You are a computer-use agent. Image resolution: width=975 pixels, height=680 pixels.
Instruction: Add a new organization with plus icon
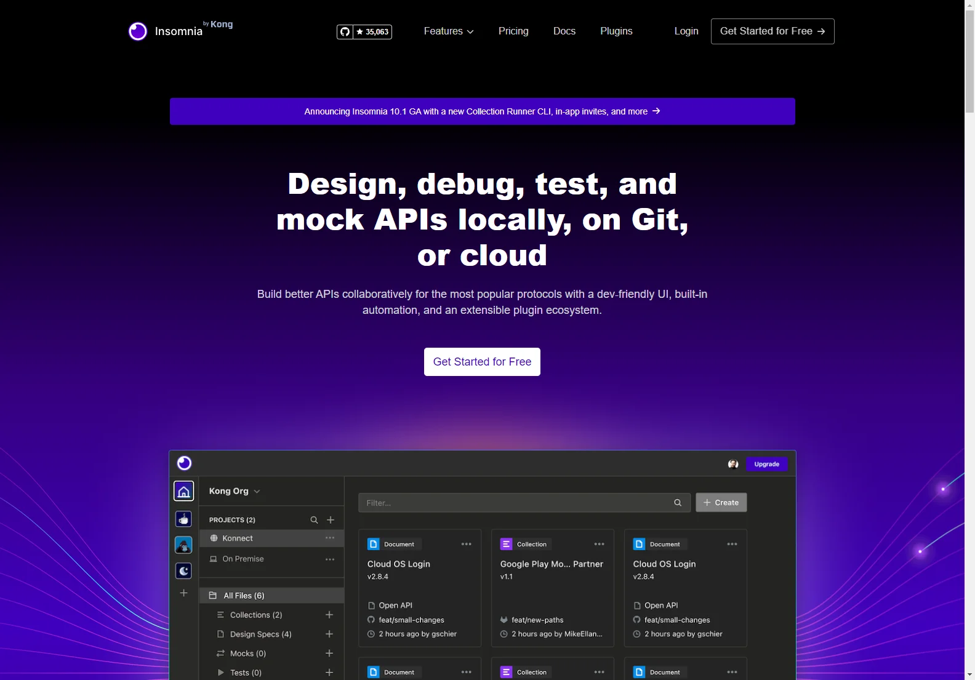click(x=183, y=593)
